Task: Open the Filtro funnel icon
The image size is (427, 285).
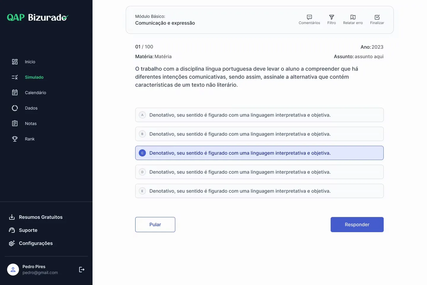Action: click(332, 17)
